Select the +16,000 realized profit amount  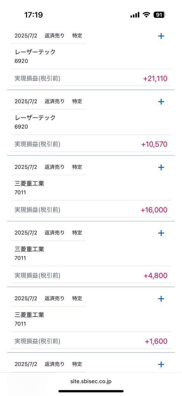coord(154,210)
